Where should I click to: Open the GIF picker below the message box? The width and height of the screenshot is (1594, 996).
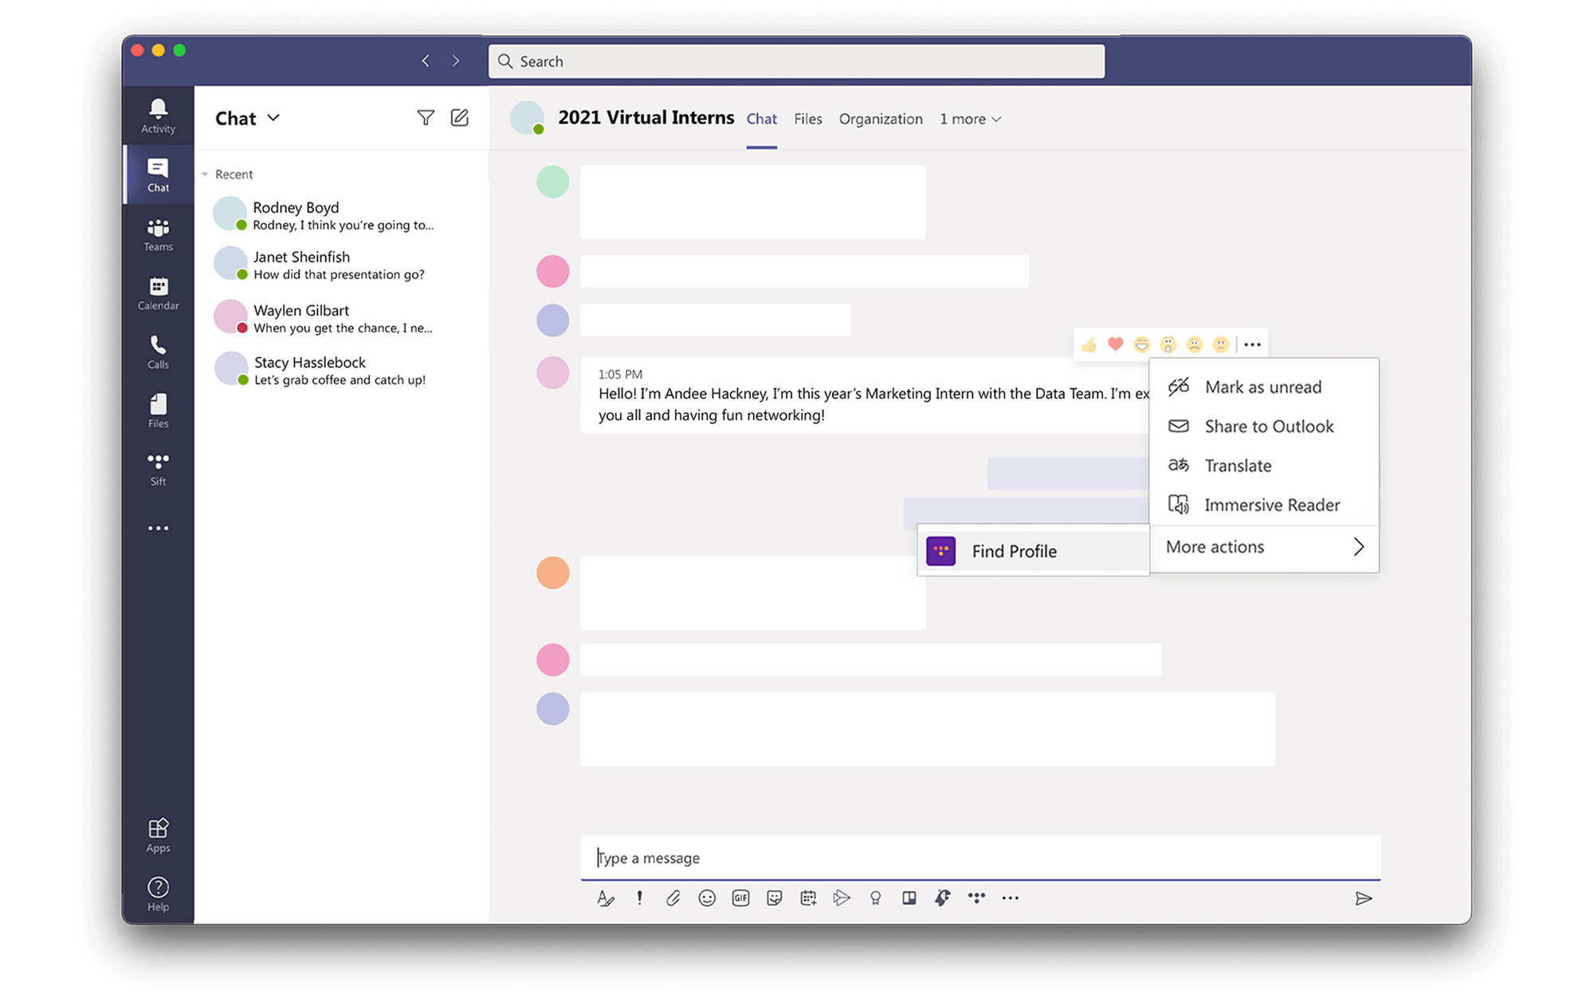[x=740, y=898]
